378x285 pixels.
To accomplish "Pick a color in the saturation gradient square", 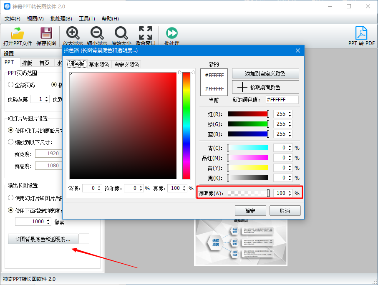I will [x=123, y=126].
